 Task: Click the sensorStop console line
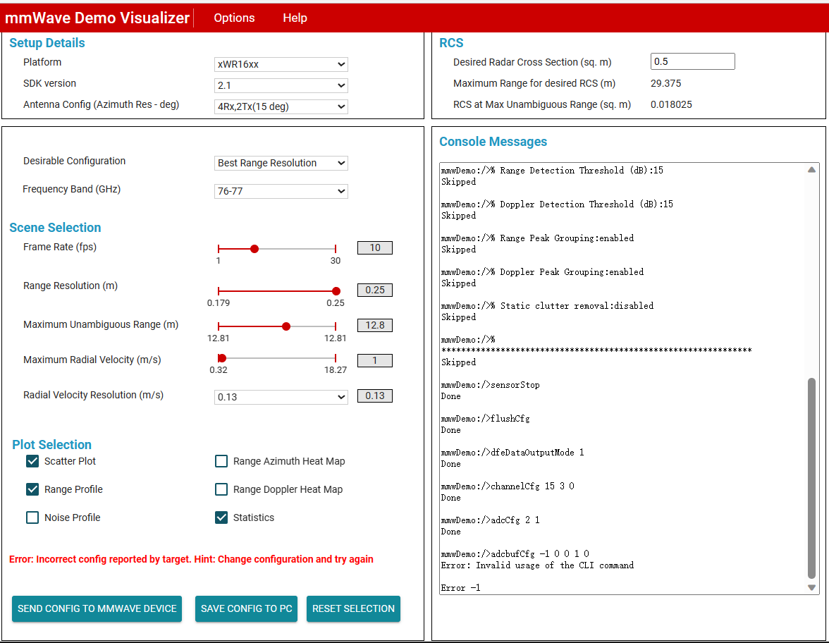(x=490, y=385)
